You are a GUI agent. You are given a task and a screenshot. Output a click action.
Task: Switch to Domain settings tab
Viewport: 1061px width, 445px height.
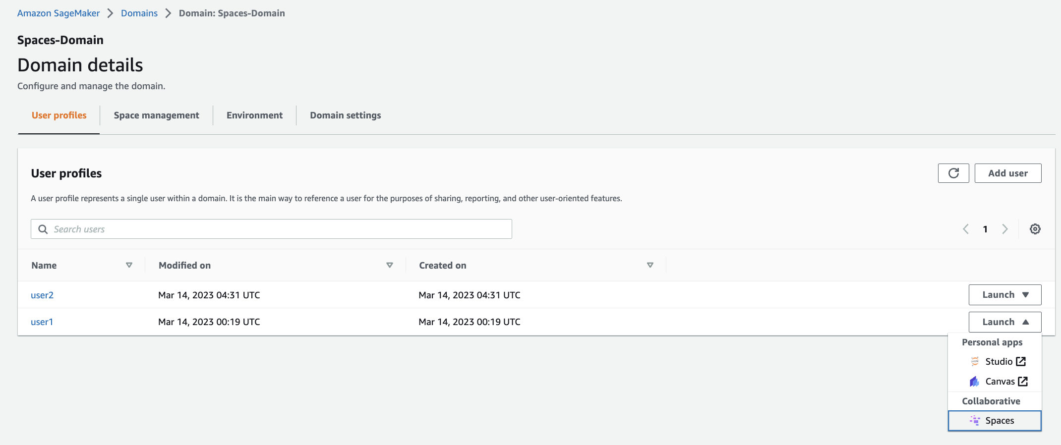pos(346,115)
